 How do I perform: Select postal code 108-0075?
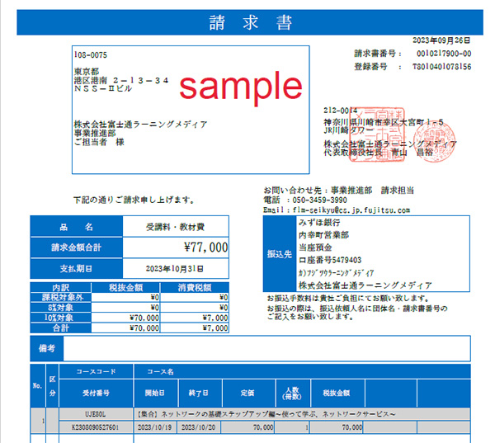tap(91, 55)
